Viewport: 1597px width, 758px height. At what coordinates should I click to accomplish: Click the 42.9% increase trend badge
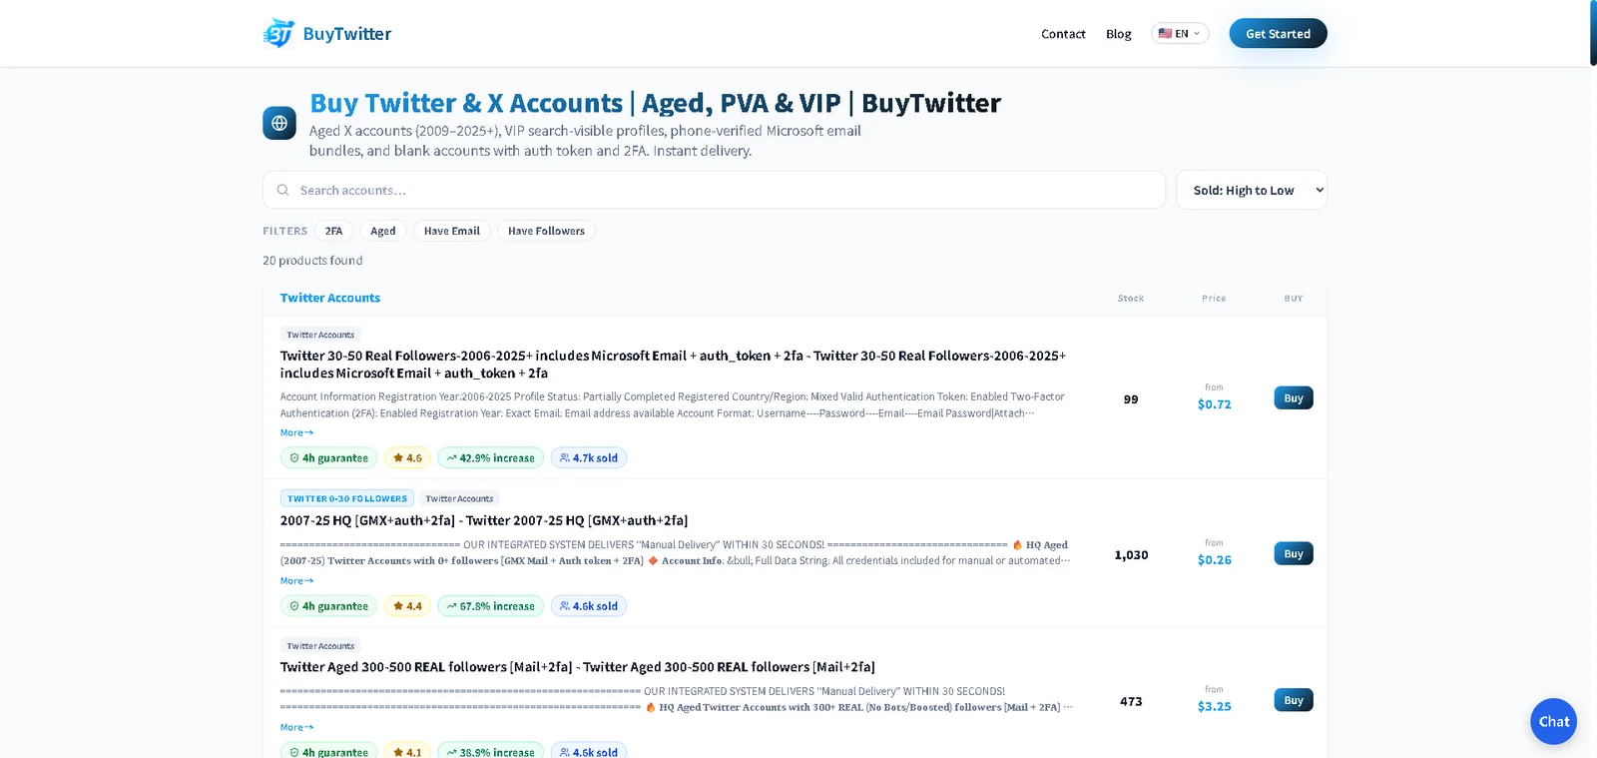(490, 458)
